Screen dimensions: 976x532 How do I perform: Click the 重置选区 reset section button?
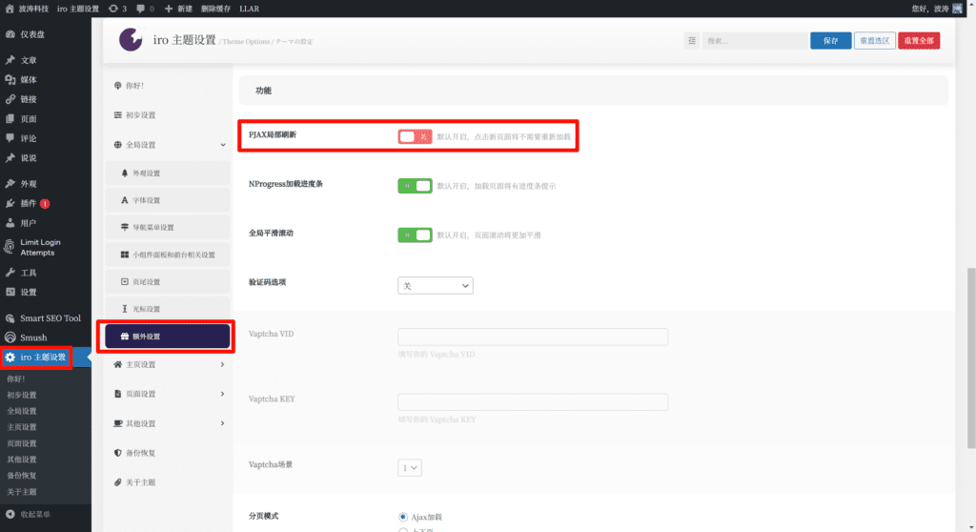[875, 40]
